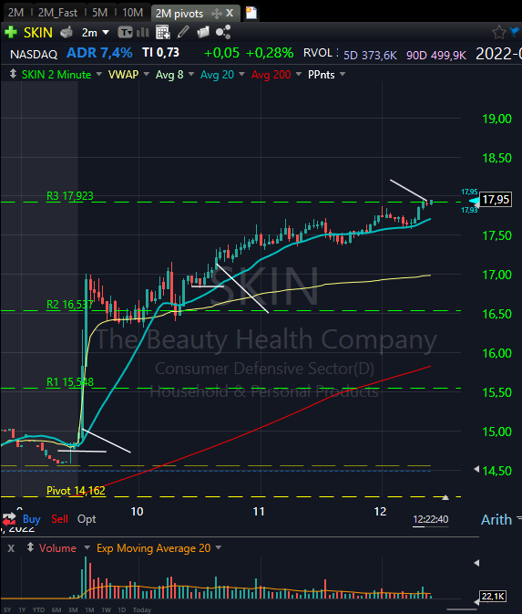522x614 pixels.
Task: Click the R3 17,923 pivot label
Action: click(70, 196)
